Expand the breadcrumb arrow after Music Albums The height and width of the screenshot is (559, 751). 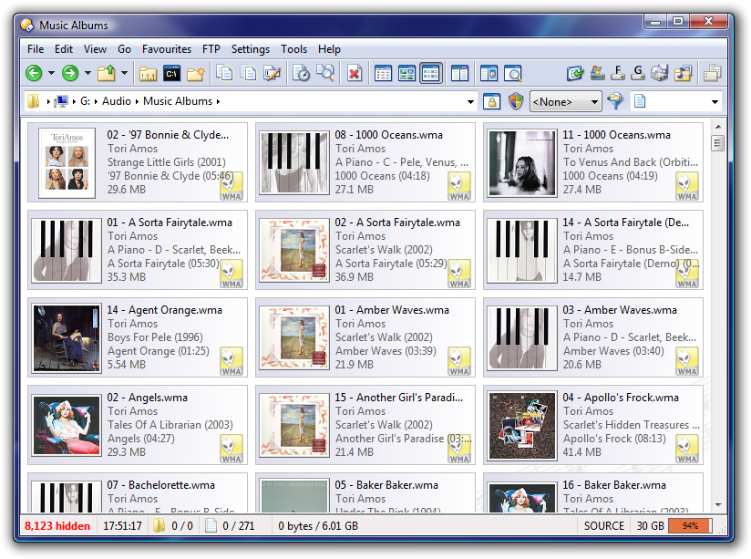[x=218, y=101]
